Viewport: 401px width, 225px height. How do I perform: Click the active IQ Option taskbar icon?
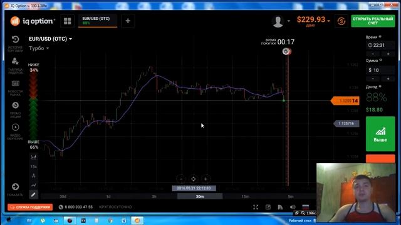137,221
